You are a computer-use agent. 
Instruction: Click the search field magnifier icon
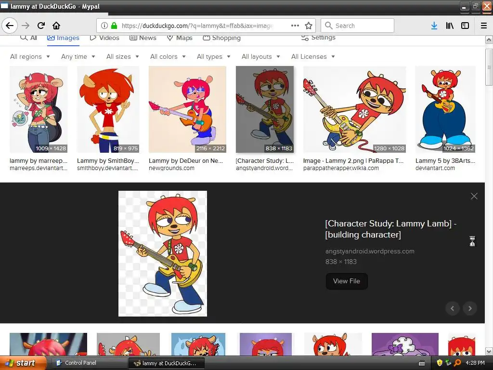(x=328, y=26)
